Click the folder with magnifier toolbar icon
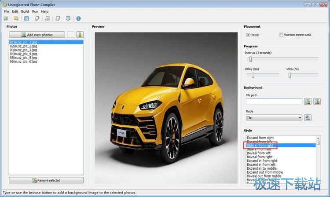The height and width of the screenshot is (197, 330). [16, 18]
